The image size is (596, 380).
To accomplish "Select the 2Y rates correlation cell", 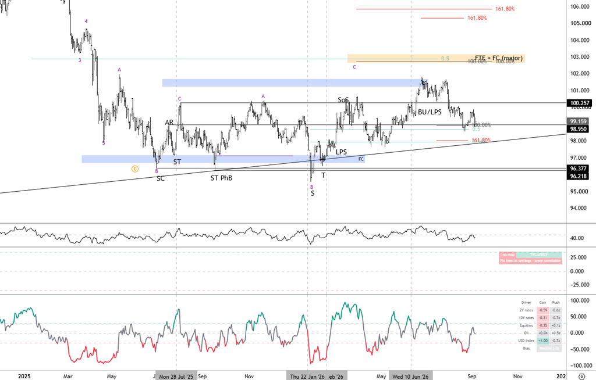I will (x=543, y=310).
